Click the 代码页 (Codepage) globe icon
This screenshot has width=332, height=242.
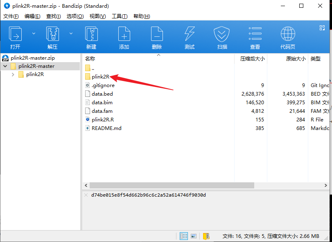pos(288,34)
